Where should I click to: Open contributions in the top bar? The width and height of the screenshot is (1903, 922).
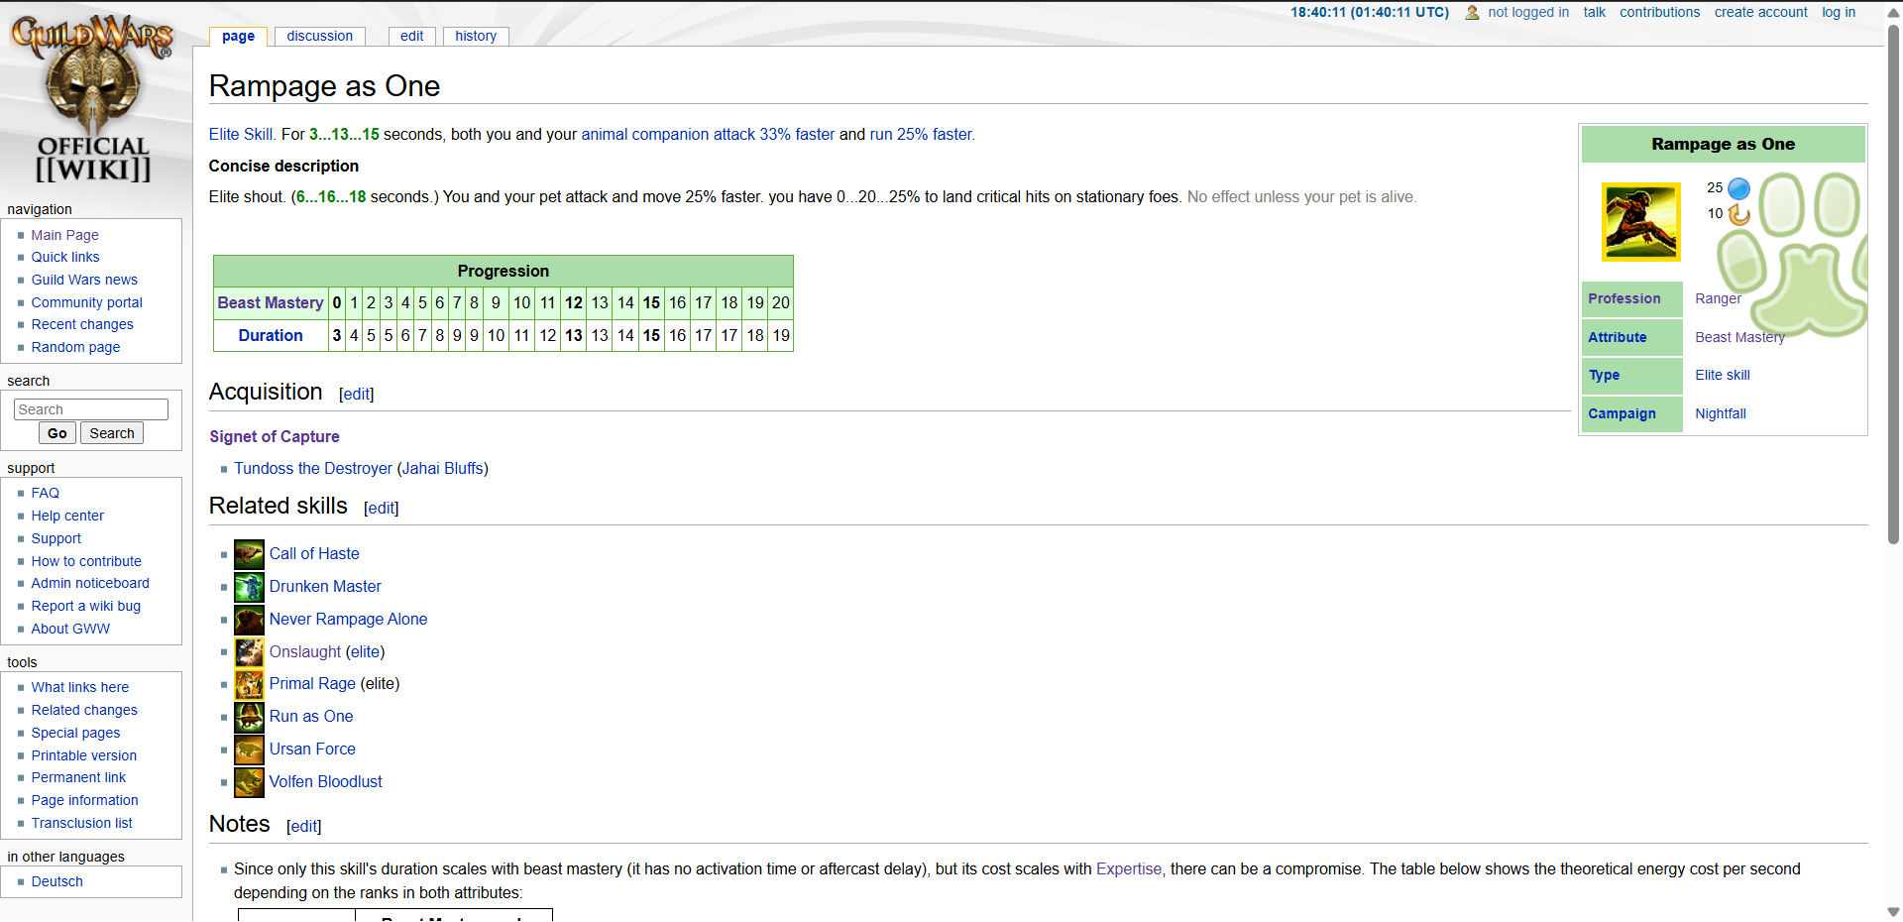pos(1659,12)
